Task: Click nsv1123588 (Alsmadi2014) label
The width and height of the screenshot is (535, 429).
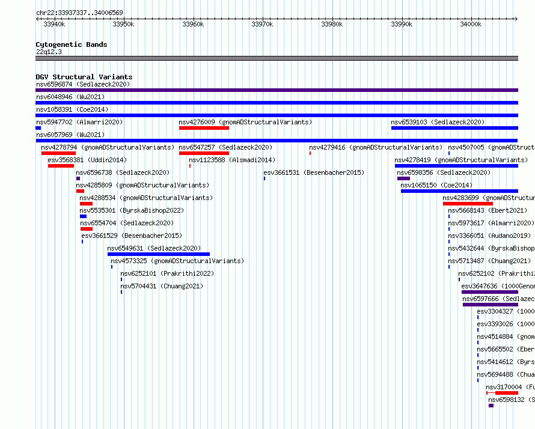Action: point(232,160)
